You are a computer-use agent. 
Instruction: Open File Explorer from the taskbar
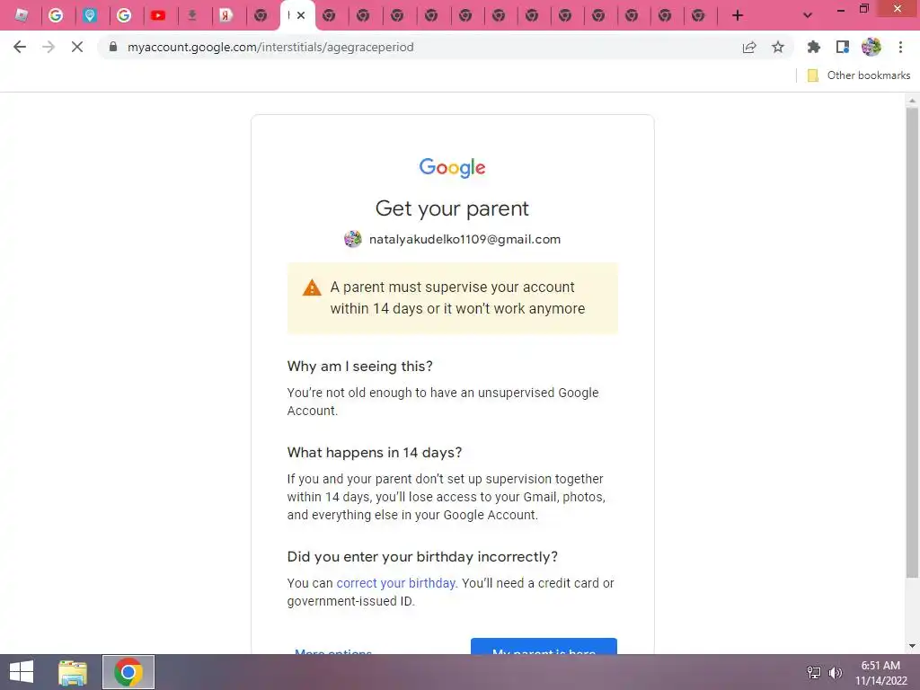[73, 672]
